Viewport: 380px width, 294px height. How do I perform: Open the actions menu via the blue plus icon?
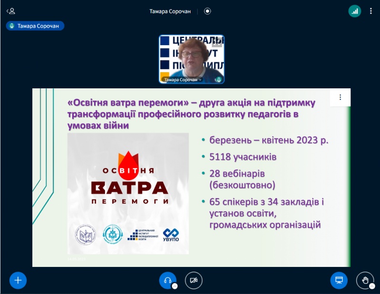18,280
